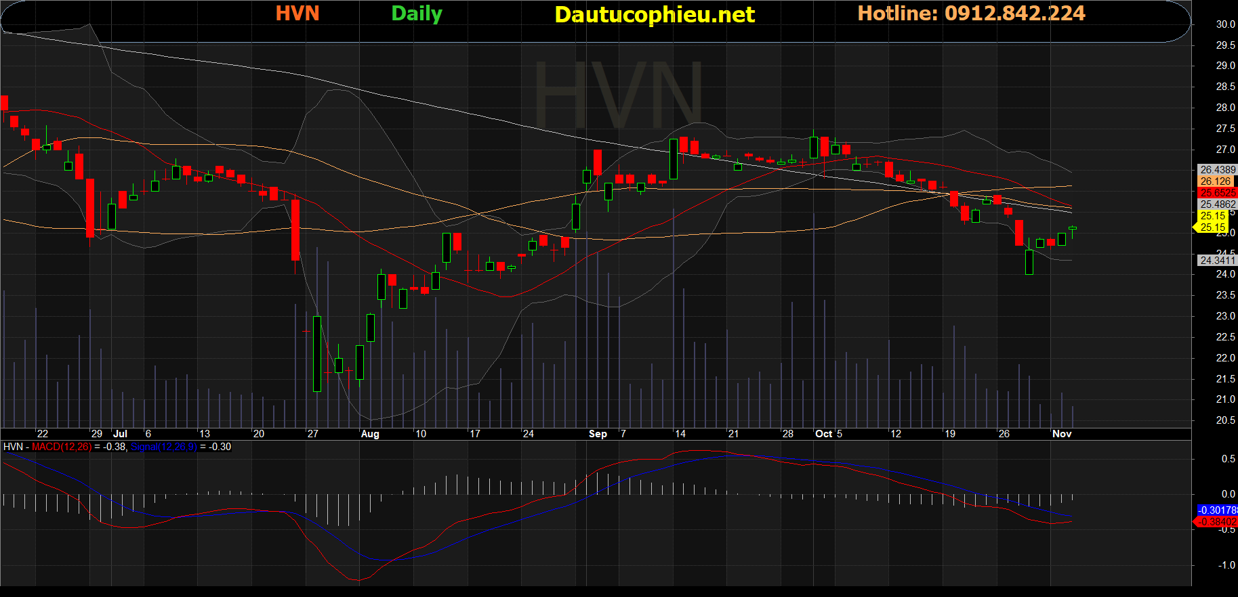
Task: Select date marker 13 on the time axis
Action: [x=205, y=434]
